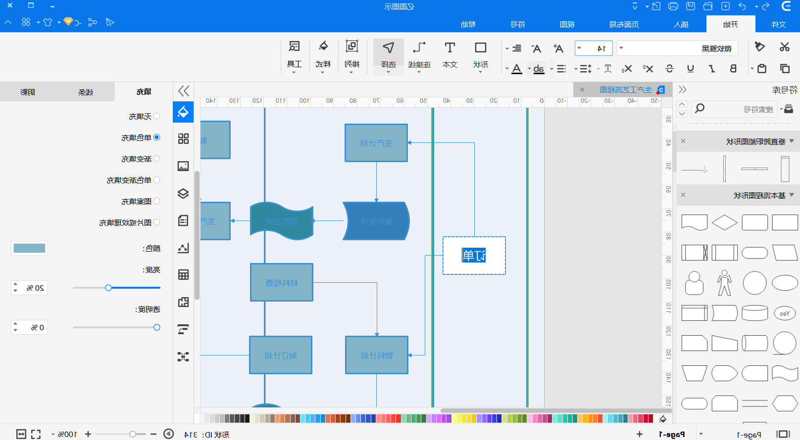Switch to the 阴影 shadow tab
This screenshot has width=800, height=440.
click(28, 92)
